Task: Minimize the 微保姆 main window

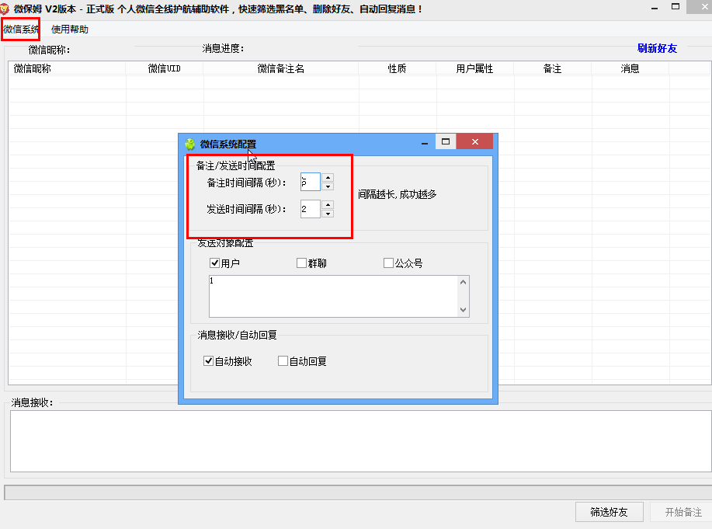Action: [655, 8]
